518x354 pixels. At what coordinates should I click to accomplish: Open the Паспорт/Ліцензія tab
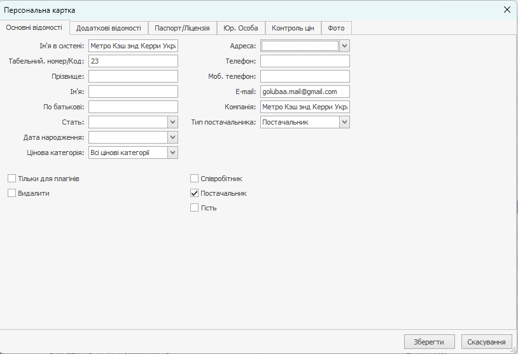pyautogui.click(x=182, y=28)
